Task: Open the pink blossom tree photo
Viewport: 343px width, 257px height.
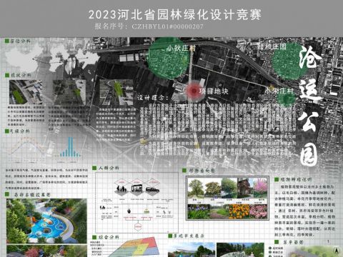Action: (261, 188)
